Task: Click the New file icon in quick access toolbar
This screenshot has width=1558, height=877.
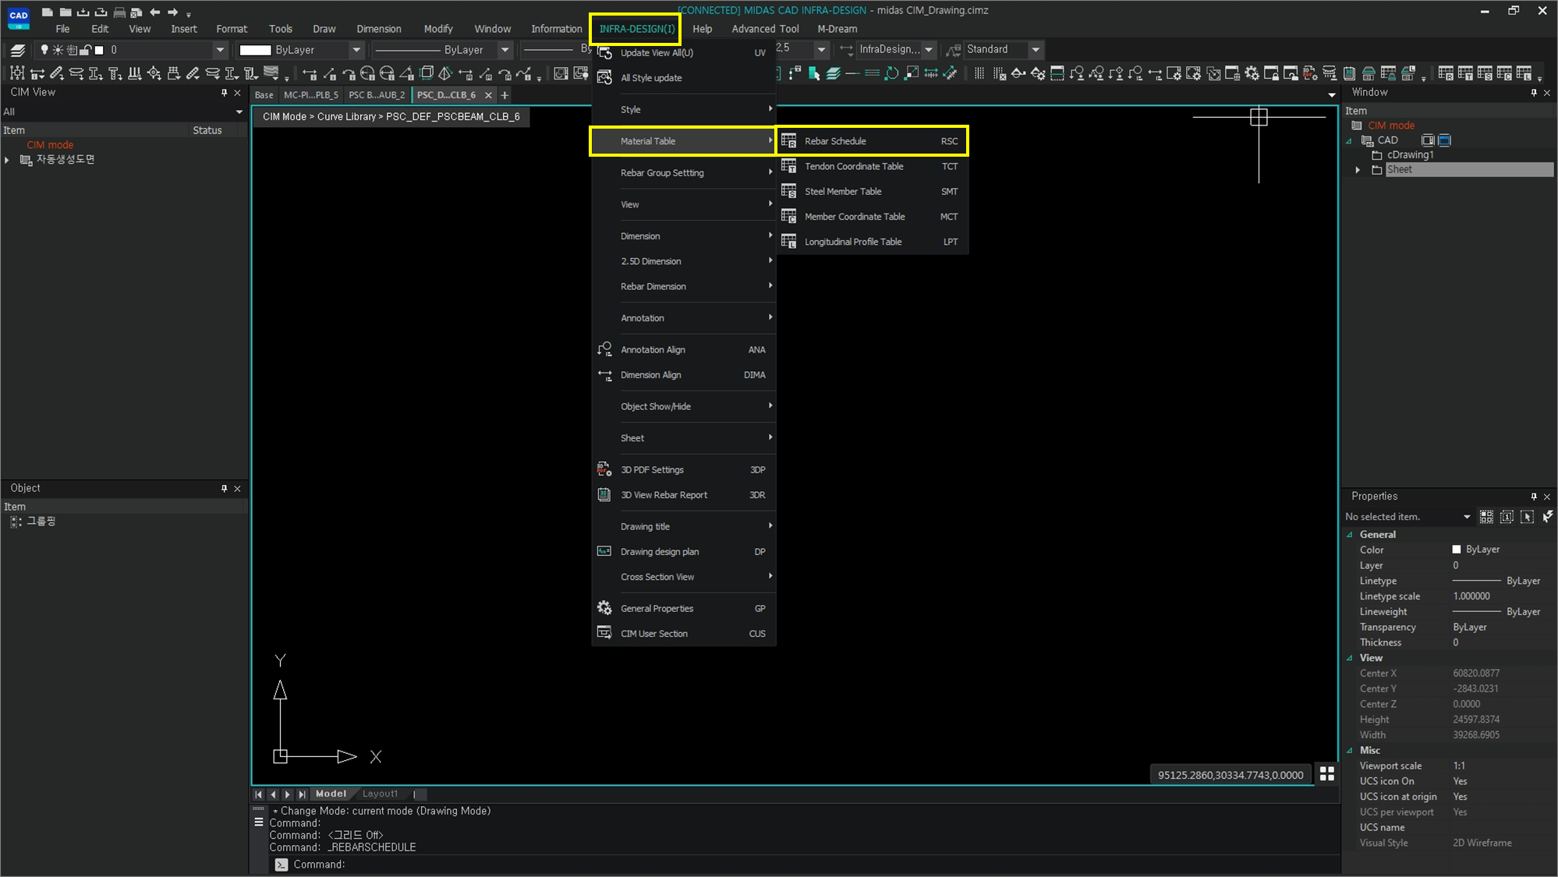Action: 48,12
